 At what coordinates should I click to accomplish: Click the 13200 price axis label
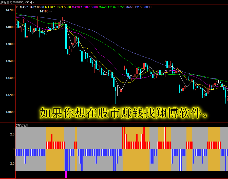[10, 95]
